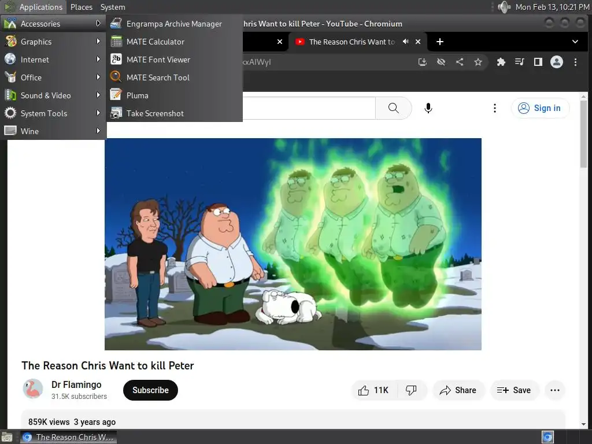Click the clock showing Mon Feb 13
The width and height of the screenshot is (592, 444).
pyautogui.click(x=552, y=7)
